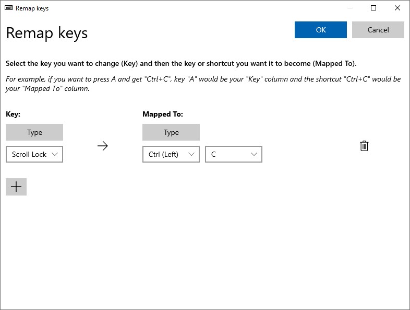Click the arrow between Key and Mapped To
The width and height of the screenshot is (410, 310).
(x=103, y=146)
